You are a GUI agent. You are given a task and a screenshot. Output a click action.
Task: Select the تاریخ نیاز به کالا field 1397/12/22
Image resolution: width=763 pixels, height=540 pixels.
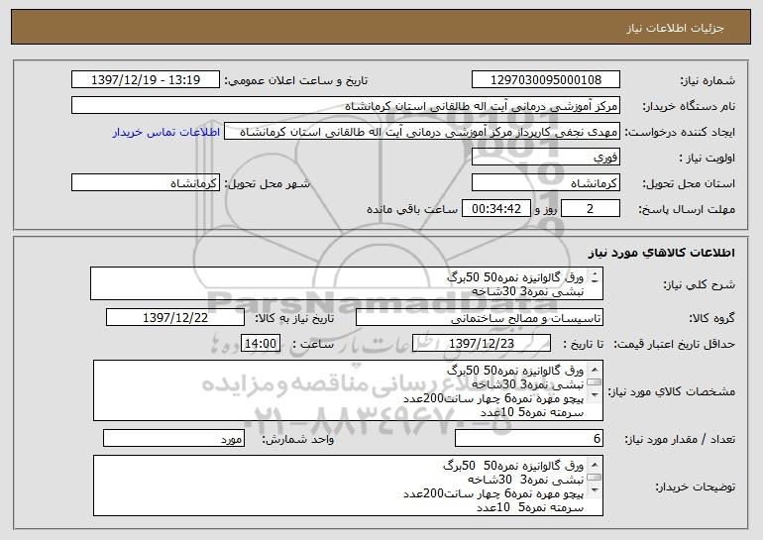[175, 318]
